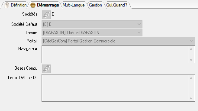The height and width of the screenshot is (111, 198).
Task: Click Chemin Déf. GED scrollbar down arrow
Action: tap(191, 98)
